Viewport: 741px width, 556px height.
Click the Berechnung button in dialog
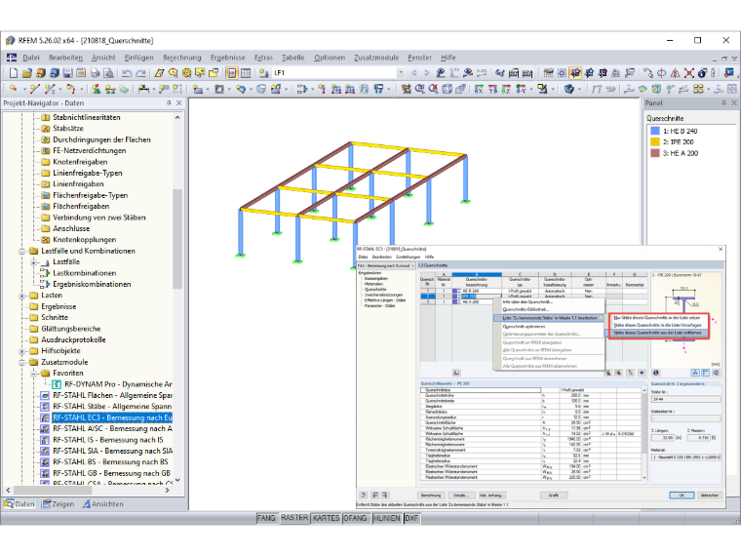click(431, 495)
